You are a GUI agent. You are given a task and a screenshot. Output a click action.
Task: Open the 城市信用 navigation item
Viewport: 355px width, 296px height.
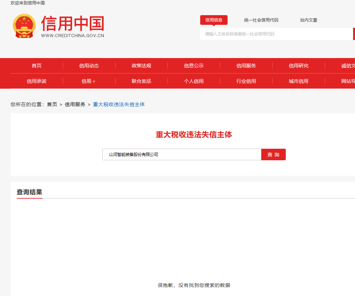[x=298, y=81]
